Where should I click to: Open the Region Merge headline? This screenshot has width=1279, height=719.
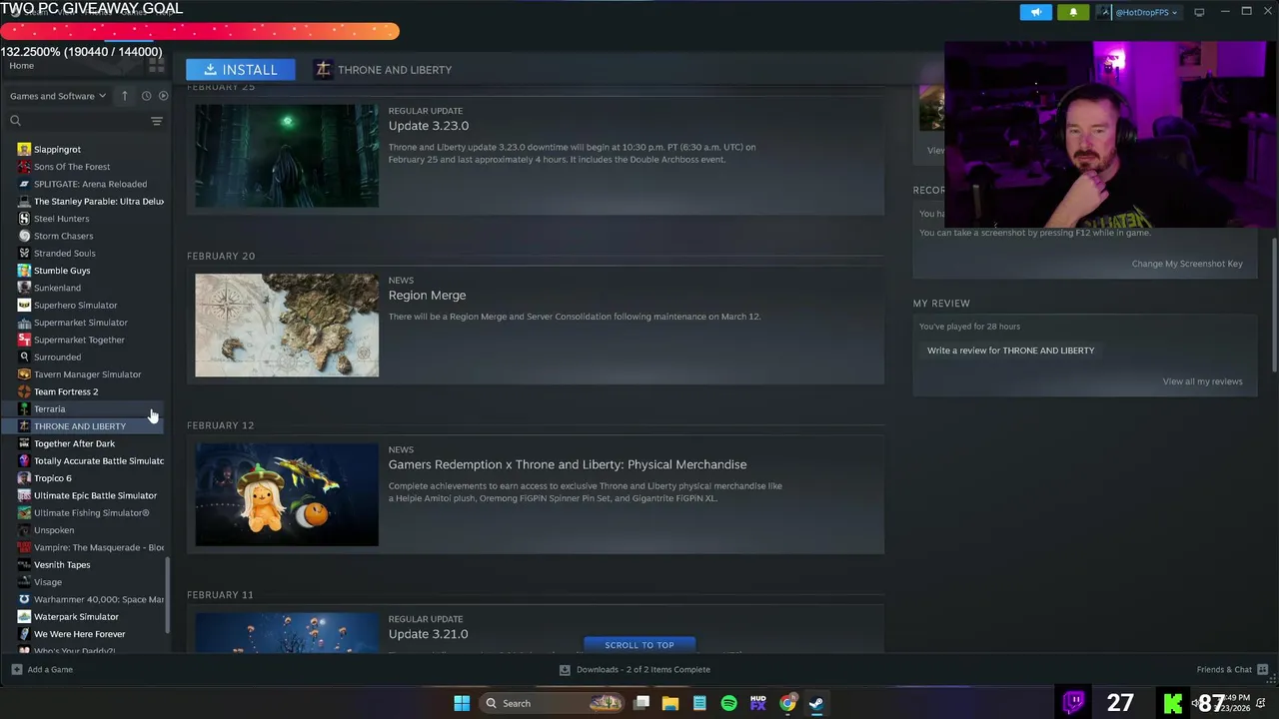pyautogui.click(x=427, y=296)
